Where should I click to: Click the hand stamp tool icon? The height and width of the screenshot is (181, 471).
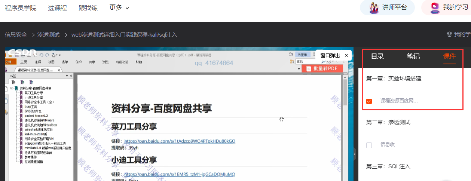53,55
